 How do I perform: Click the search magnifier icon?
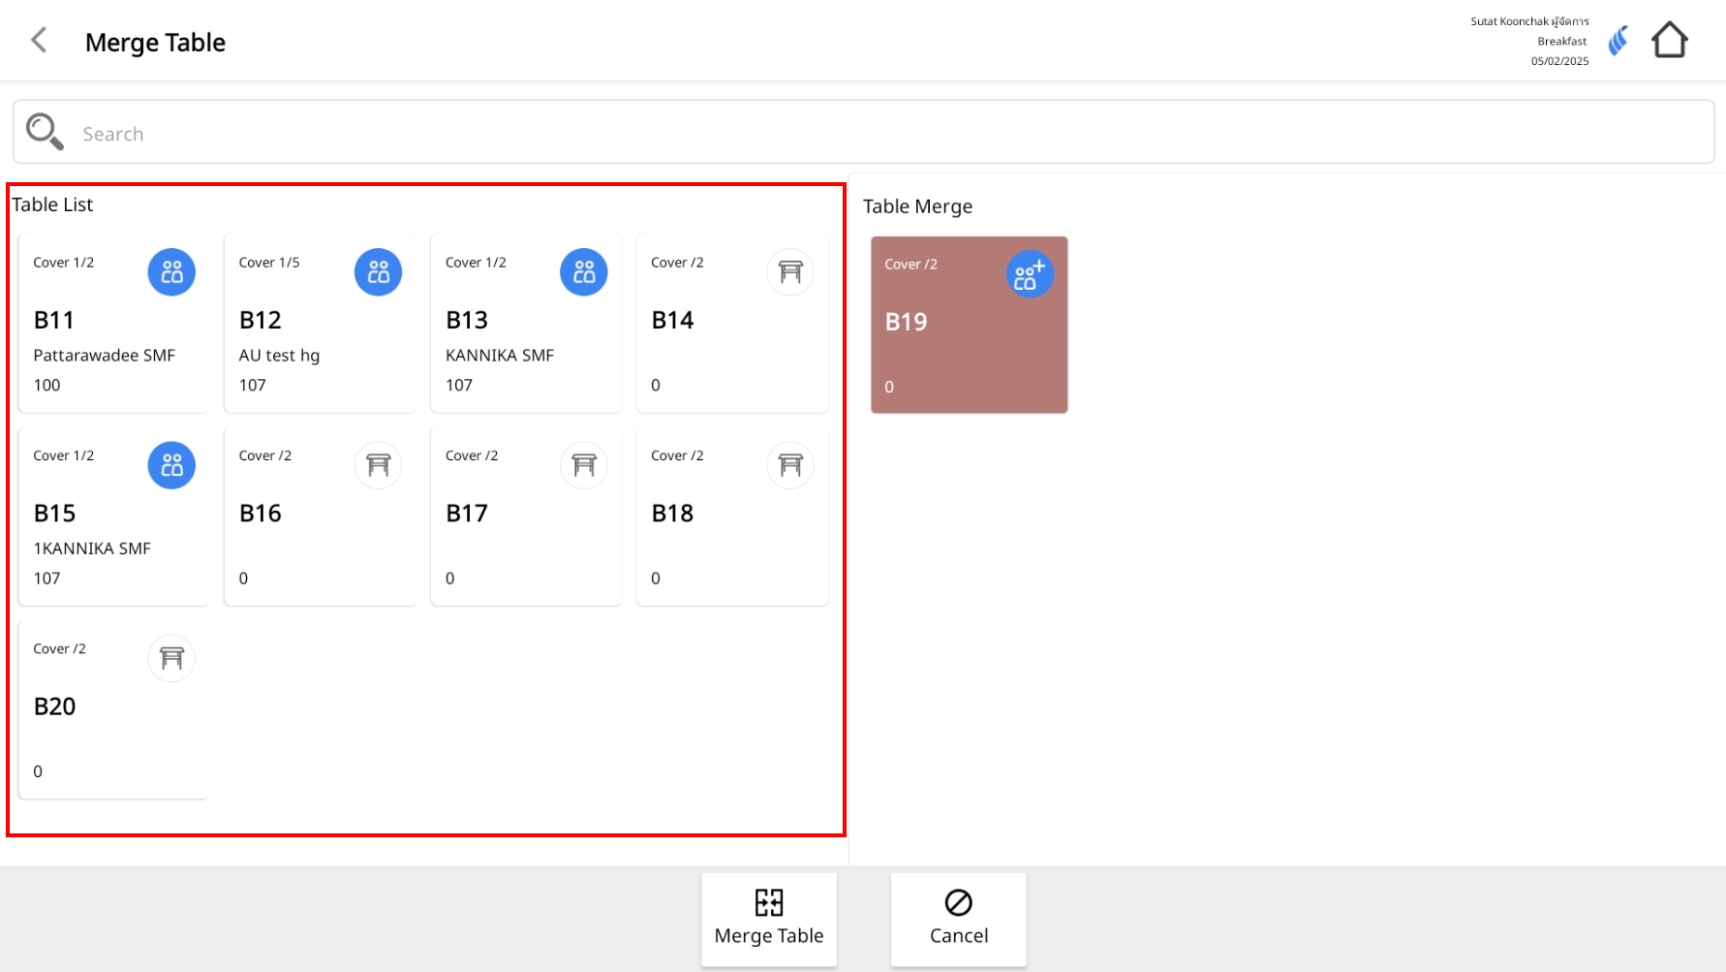45,132
